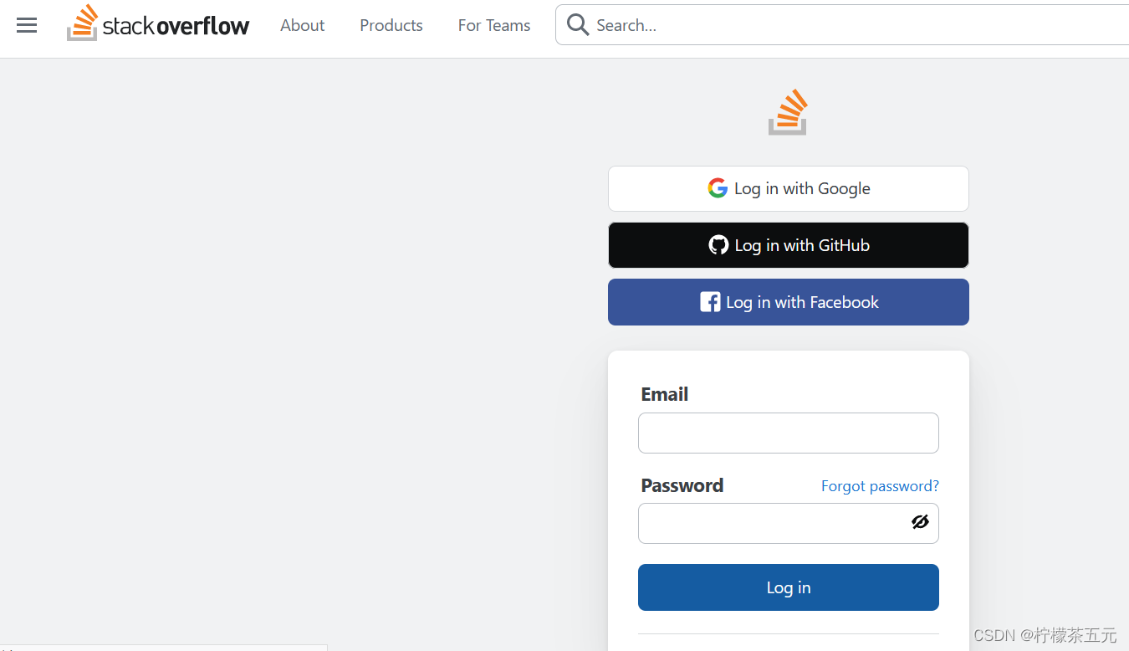Click the Facebook icon on the Facebook login button

coord(709,301)
